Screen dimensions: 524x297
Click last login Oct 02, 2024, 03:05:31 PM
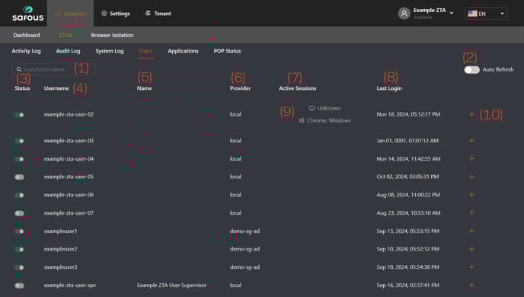pos(407,177)
